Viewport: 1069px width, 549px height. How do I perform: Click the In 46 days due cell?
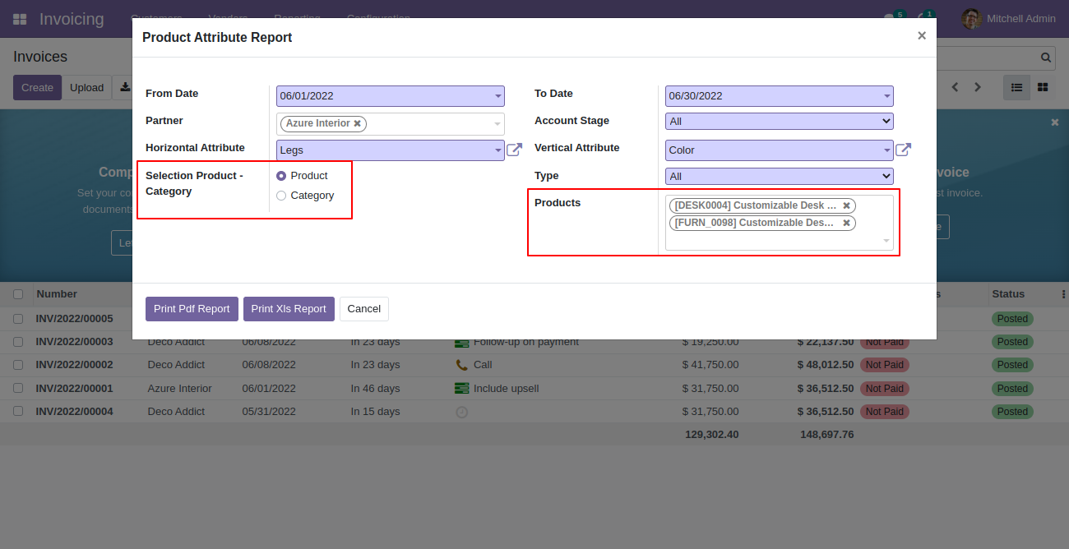375,388
